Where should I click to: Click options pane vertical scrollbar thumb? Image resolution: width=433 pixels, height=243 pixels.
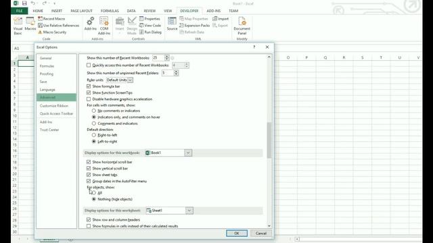(x=269, y=140)
